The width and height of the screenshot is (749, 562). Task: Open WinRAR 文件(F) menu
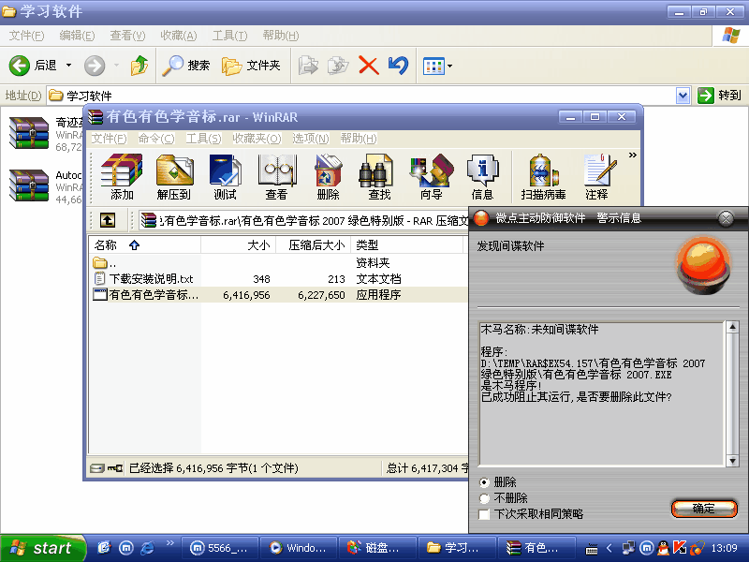tap(109, 139)
